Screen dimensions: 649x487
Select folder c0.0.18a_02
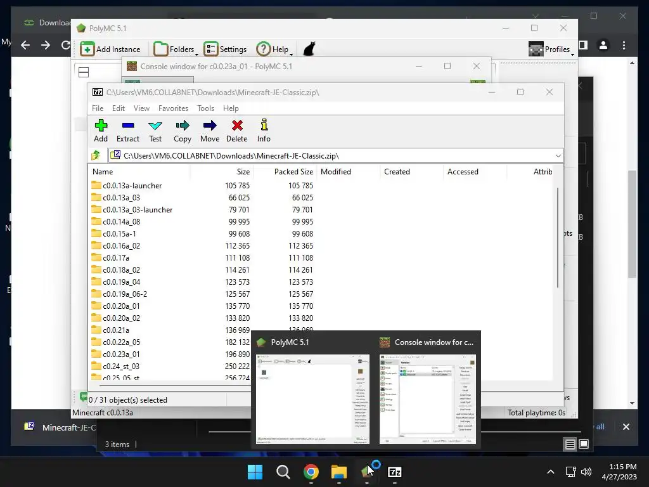[x=121, y=269]
